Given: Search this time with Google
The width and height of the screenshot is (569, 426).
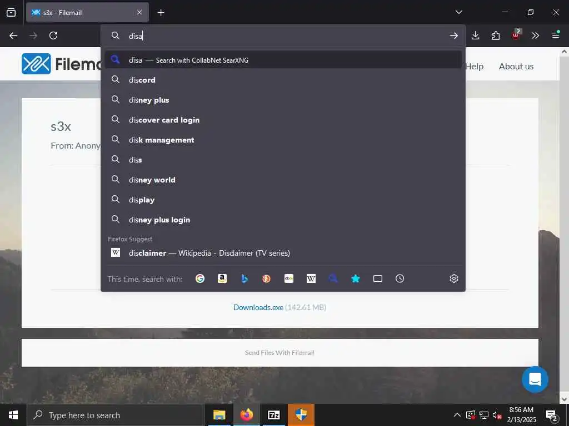Looking at the screenshot, I should click(x=200, y=278).
